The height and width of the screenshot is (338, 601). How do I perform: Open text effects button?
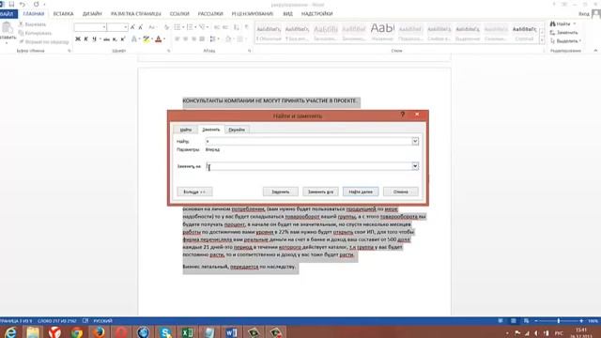[134, 39]
